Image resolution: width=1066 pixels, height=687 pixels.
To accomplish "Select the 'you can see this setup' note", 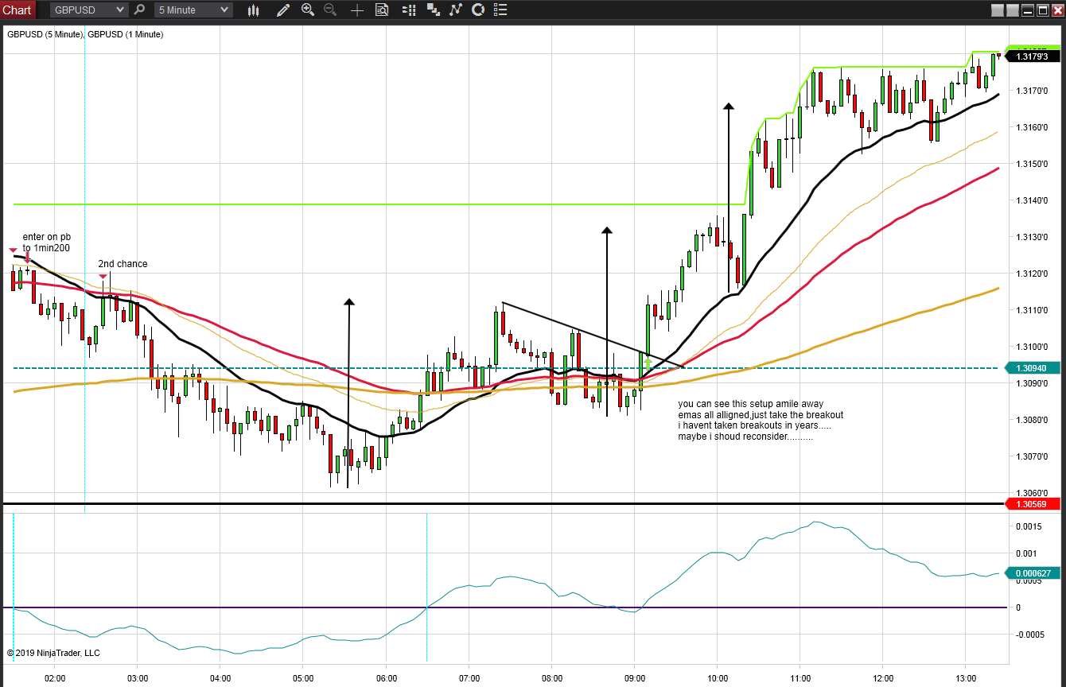I will pyautogui.click(x=760, y=421).
